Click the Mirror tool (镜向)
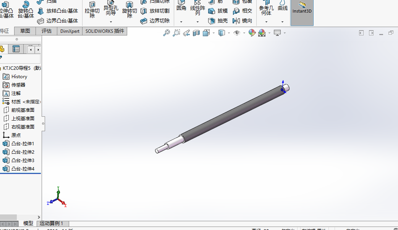 tap(243, 21)
